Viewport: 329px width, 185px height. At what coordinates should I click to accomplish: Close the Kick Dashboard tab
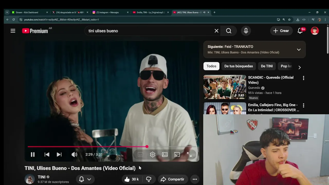click(47, 12)
